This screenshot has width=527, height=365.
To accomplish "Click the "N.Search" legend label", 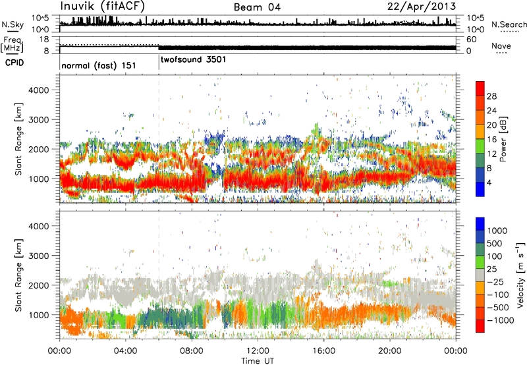I will (509, 24).
